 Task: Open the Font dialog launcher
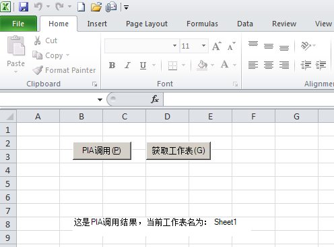235,84
